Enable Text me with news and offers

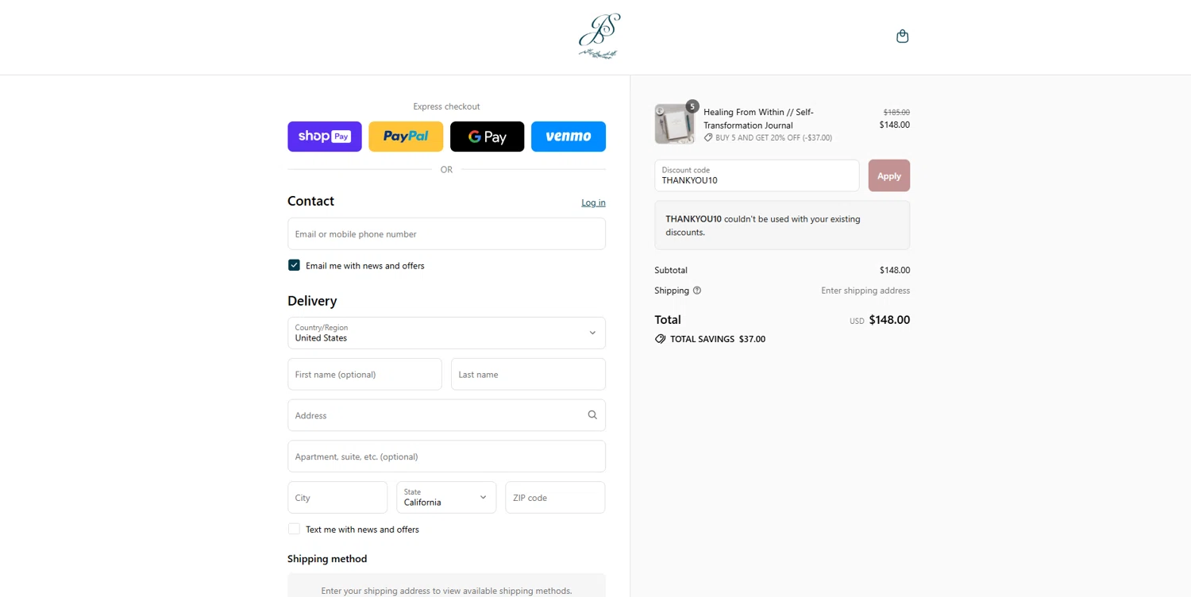click(294, 529)
